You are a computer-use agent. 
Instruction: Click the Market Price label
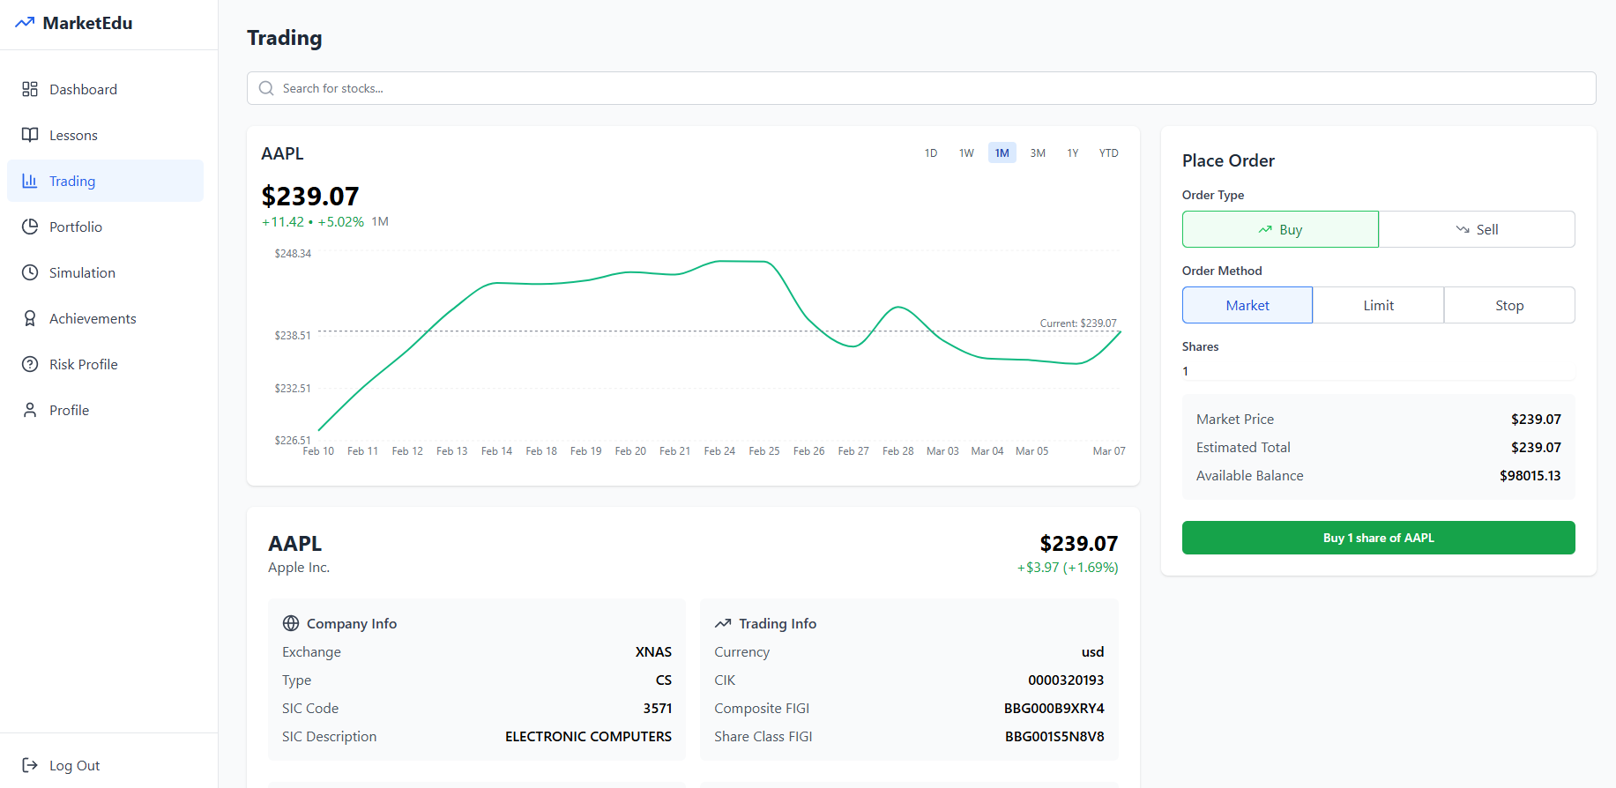[x=1235, y=419]
